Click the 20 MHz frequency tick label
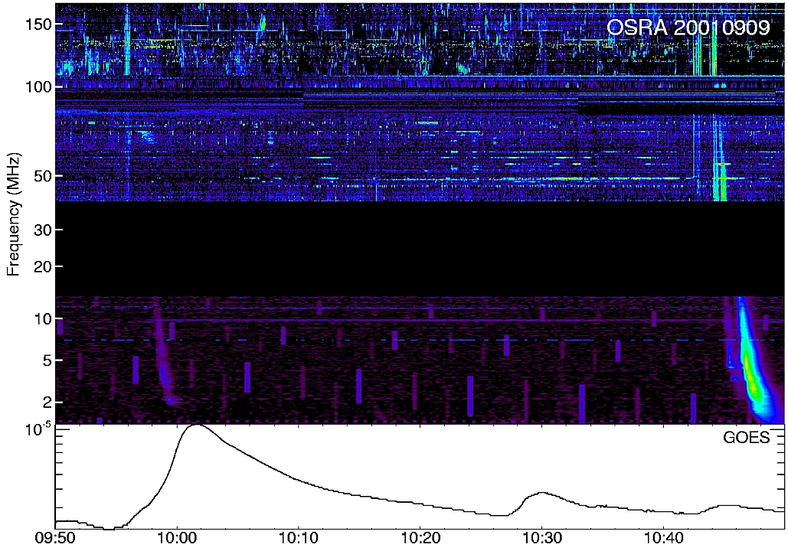The width and height of the screenshot is (788, 551). pyautogui.click(x=41, y=267)
